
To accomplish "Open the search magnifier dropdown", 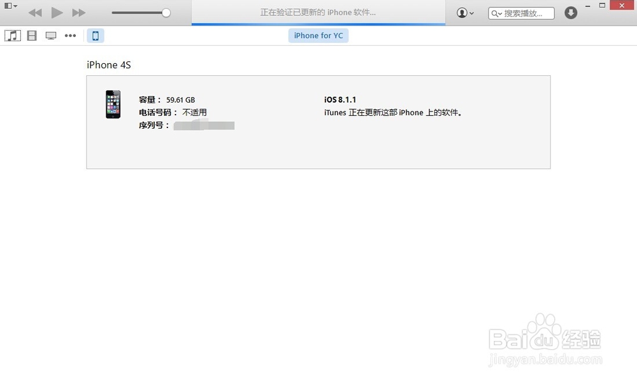I will pos(496,14).
